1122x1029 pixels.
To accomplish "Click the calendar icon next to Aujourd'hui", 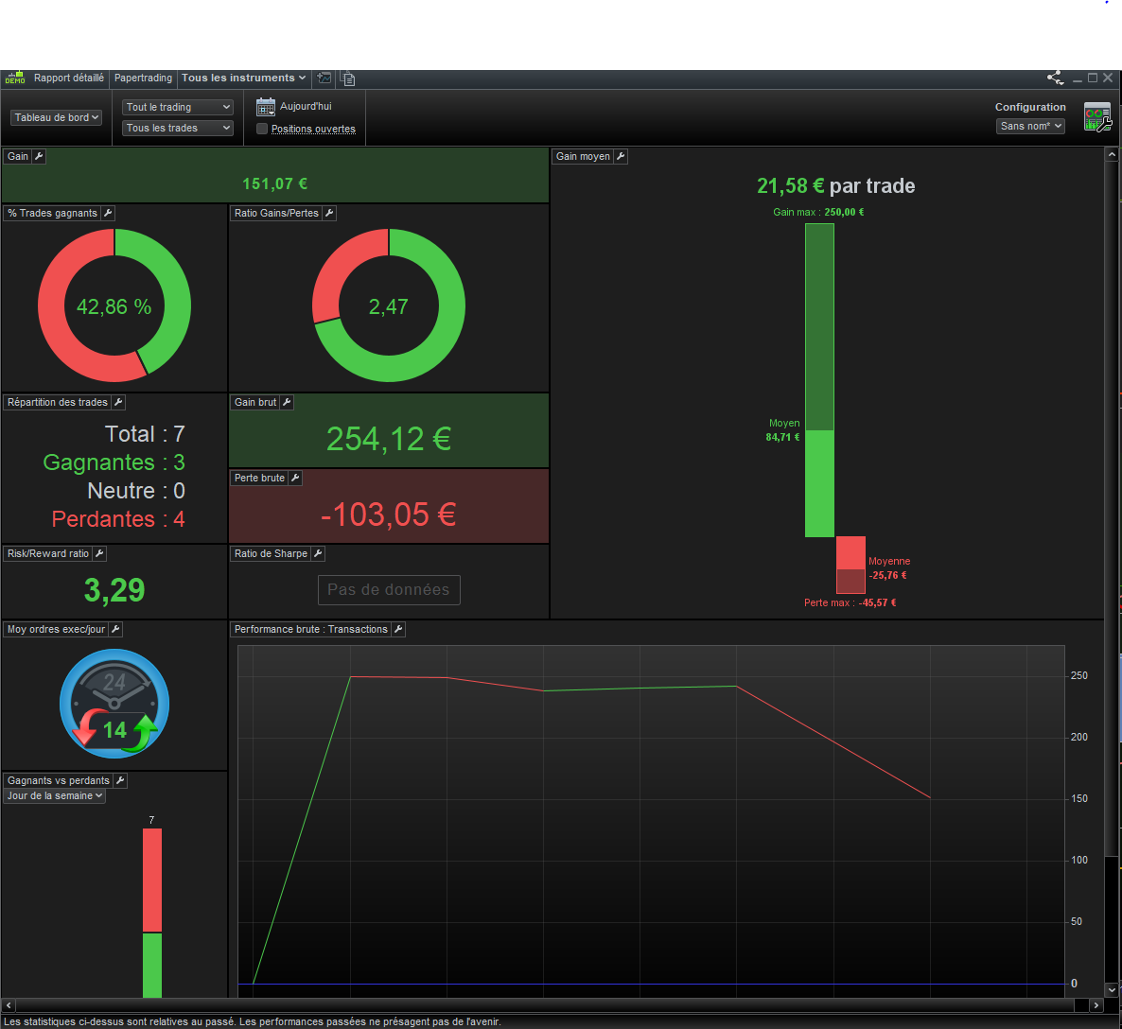I will [x=266, y=107].
